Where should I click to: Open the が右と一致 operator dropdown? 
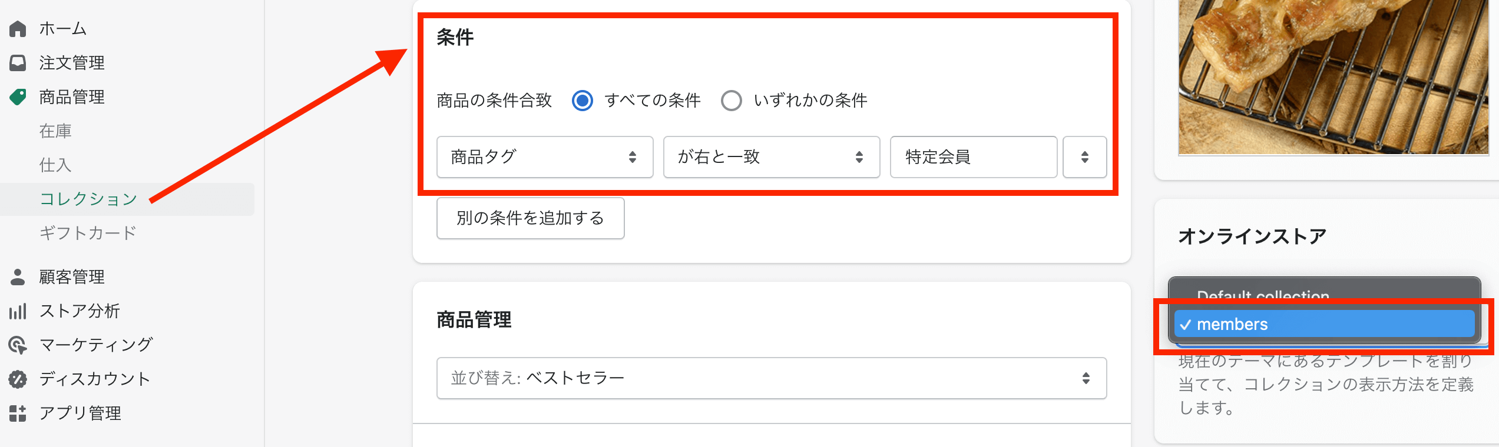click(772, 157)
